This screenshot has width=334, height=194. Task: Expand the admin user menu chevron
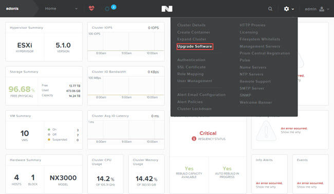pyautogui.click(x=328, y=9)
